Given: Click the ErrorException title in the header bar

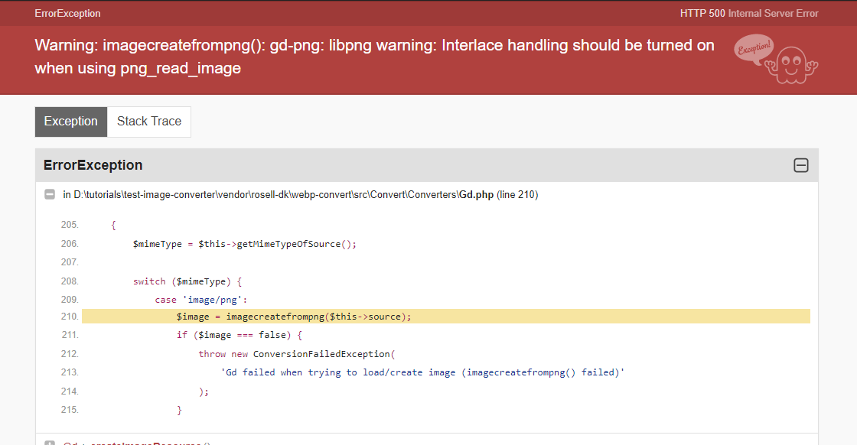Looking at the screenshot, I should click(x=67, y=13).
